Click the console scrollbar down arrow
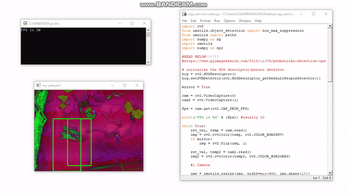The image size is (348, 195). pyautogui.click(x=148, y=62)
